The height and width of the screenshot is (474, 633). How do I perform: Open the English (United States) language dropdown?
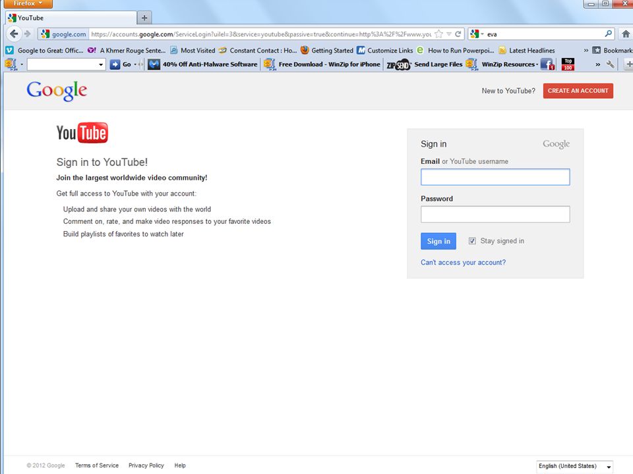tap(574, 466)
